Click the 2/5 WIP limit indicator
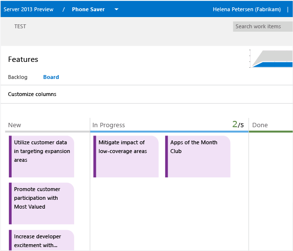 click(238, 125)
